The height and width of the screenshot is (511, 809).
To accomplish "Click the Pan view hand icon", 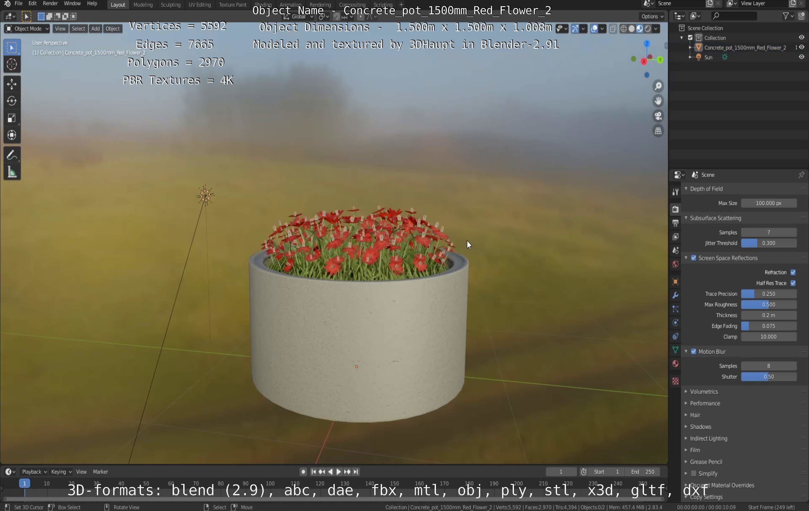I will coord(658,101).
